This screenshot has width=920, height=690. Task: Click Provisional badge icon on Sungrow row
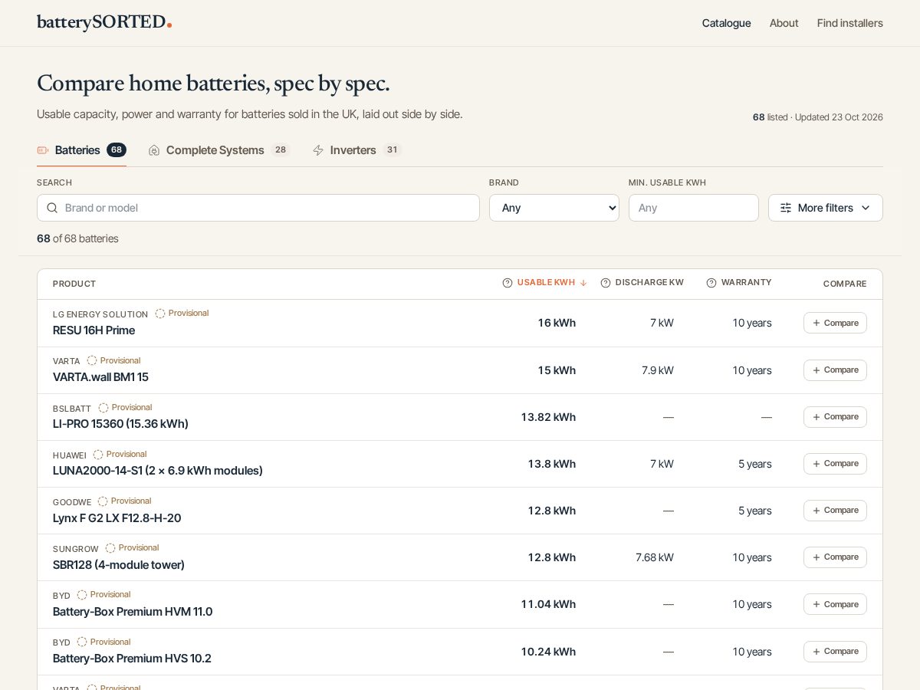click(110, 548)
